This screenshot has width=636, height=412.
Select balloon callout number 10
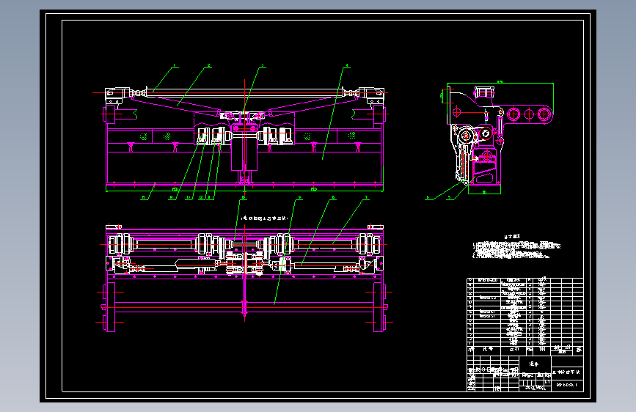click(x=244, y=197)
